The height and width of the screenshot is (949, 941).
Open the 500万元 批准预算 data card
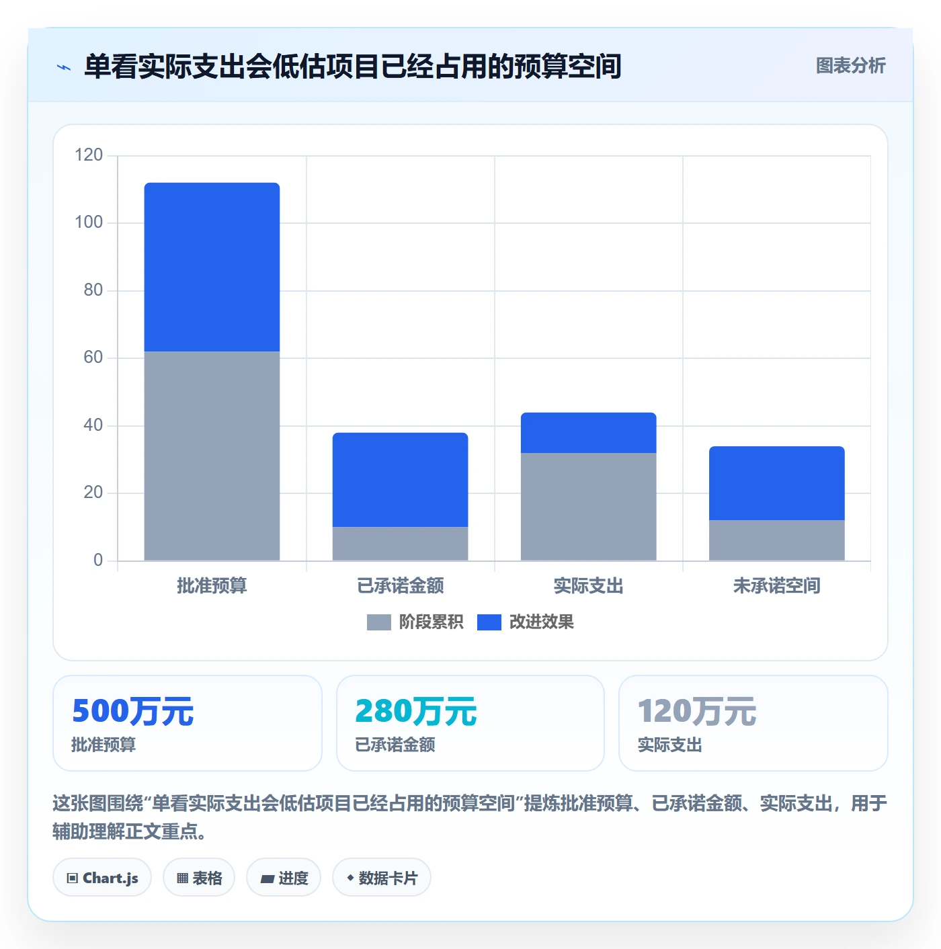188,723
